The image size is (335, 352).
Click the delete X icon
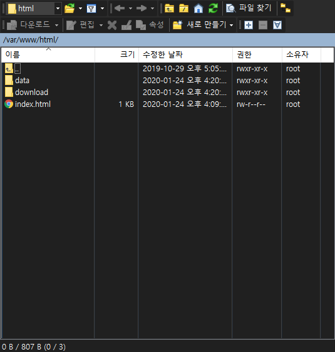tap(112, 25)
